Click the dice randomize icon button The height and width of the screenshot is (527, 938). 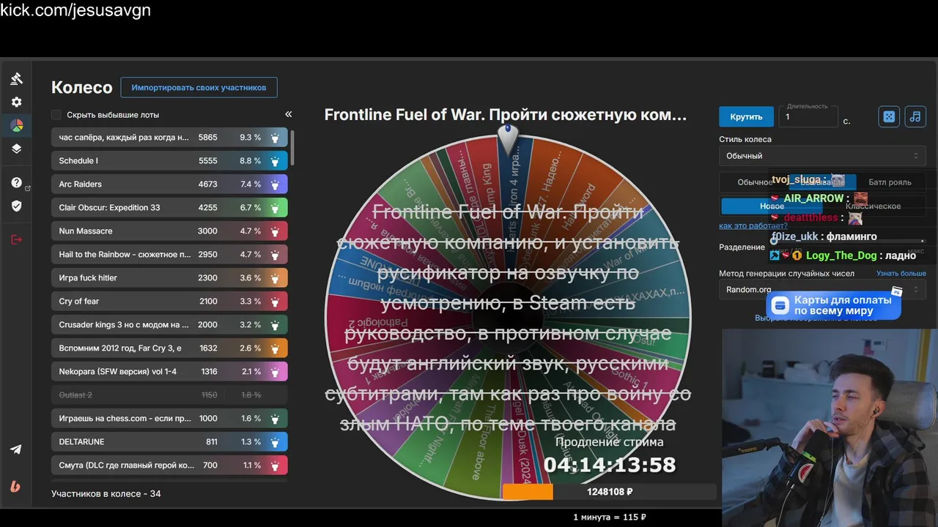pyautogui.click(x=889, y=116)
